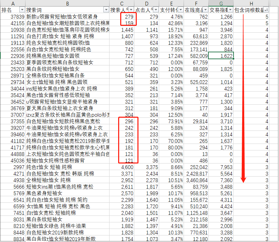The height and width of the screenshot is (242, 279).
Task: Open the 支付转化 column filter dropdown
Action: (181, 10)
